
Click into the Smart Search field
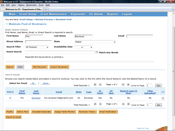[x=60, y=52]
